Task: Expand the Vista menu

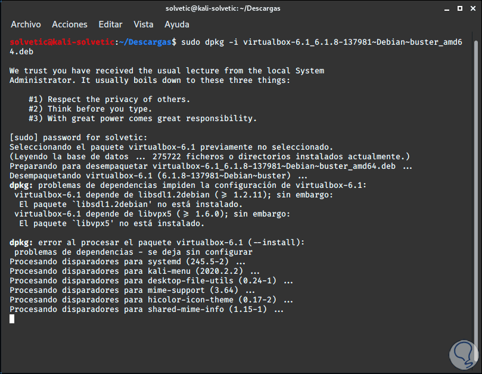Action: click(144, 24)
